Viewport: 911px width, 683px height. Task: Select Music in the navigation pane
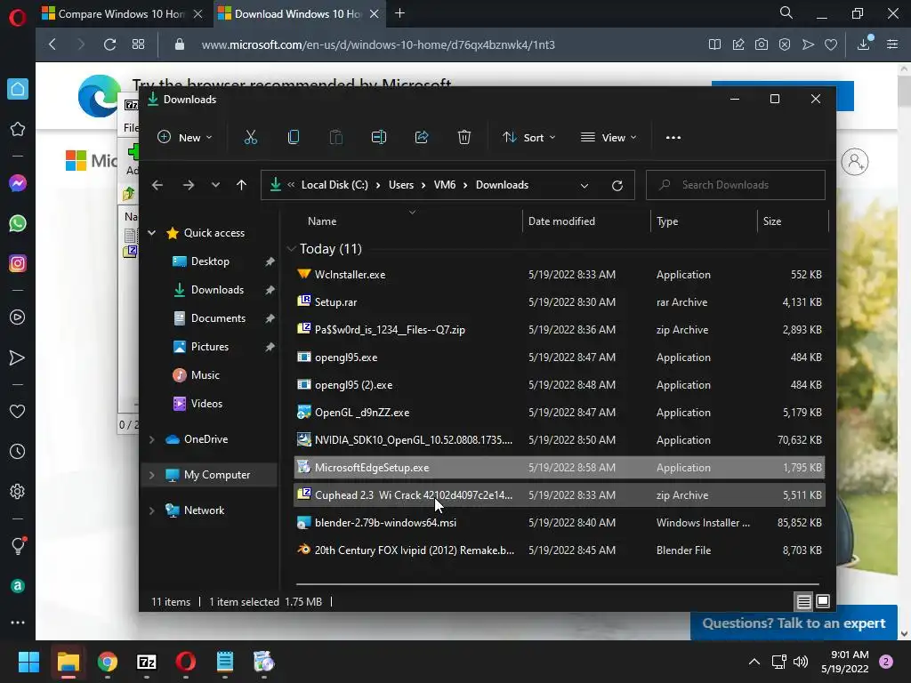[206, 375]
